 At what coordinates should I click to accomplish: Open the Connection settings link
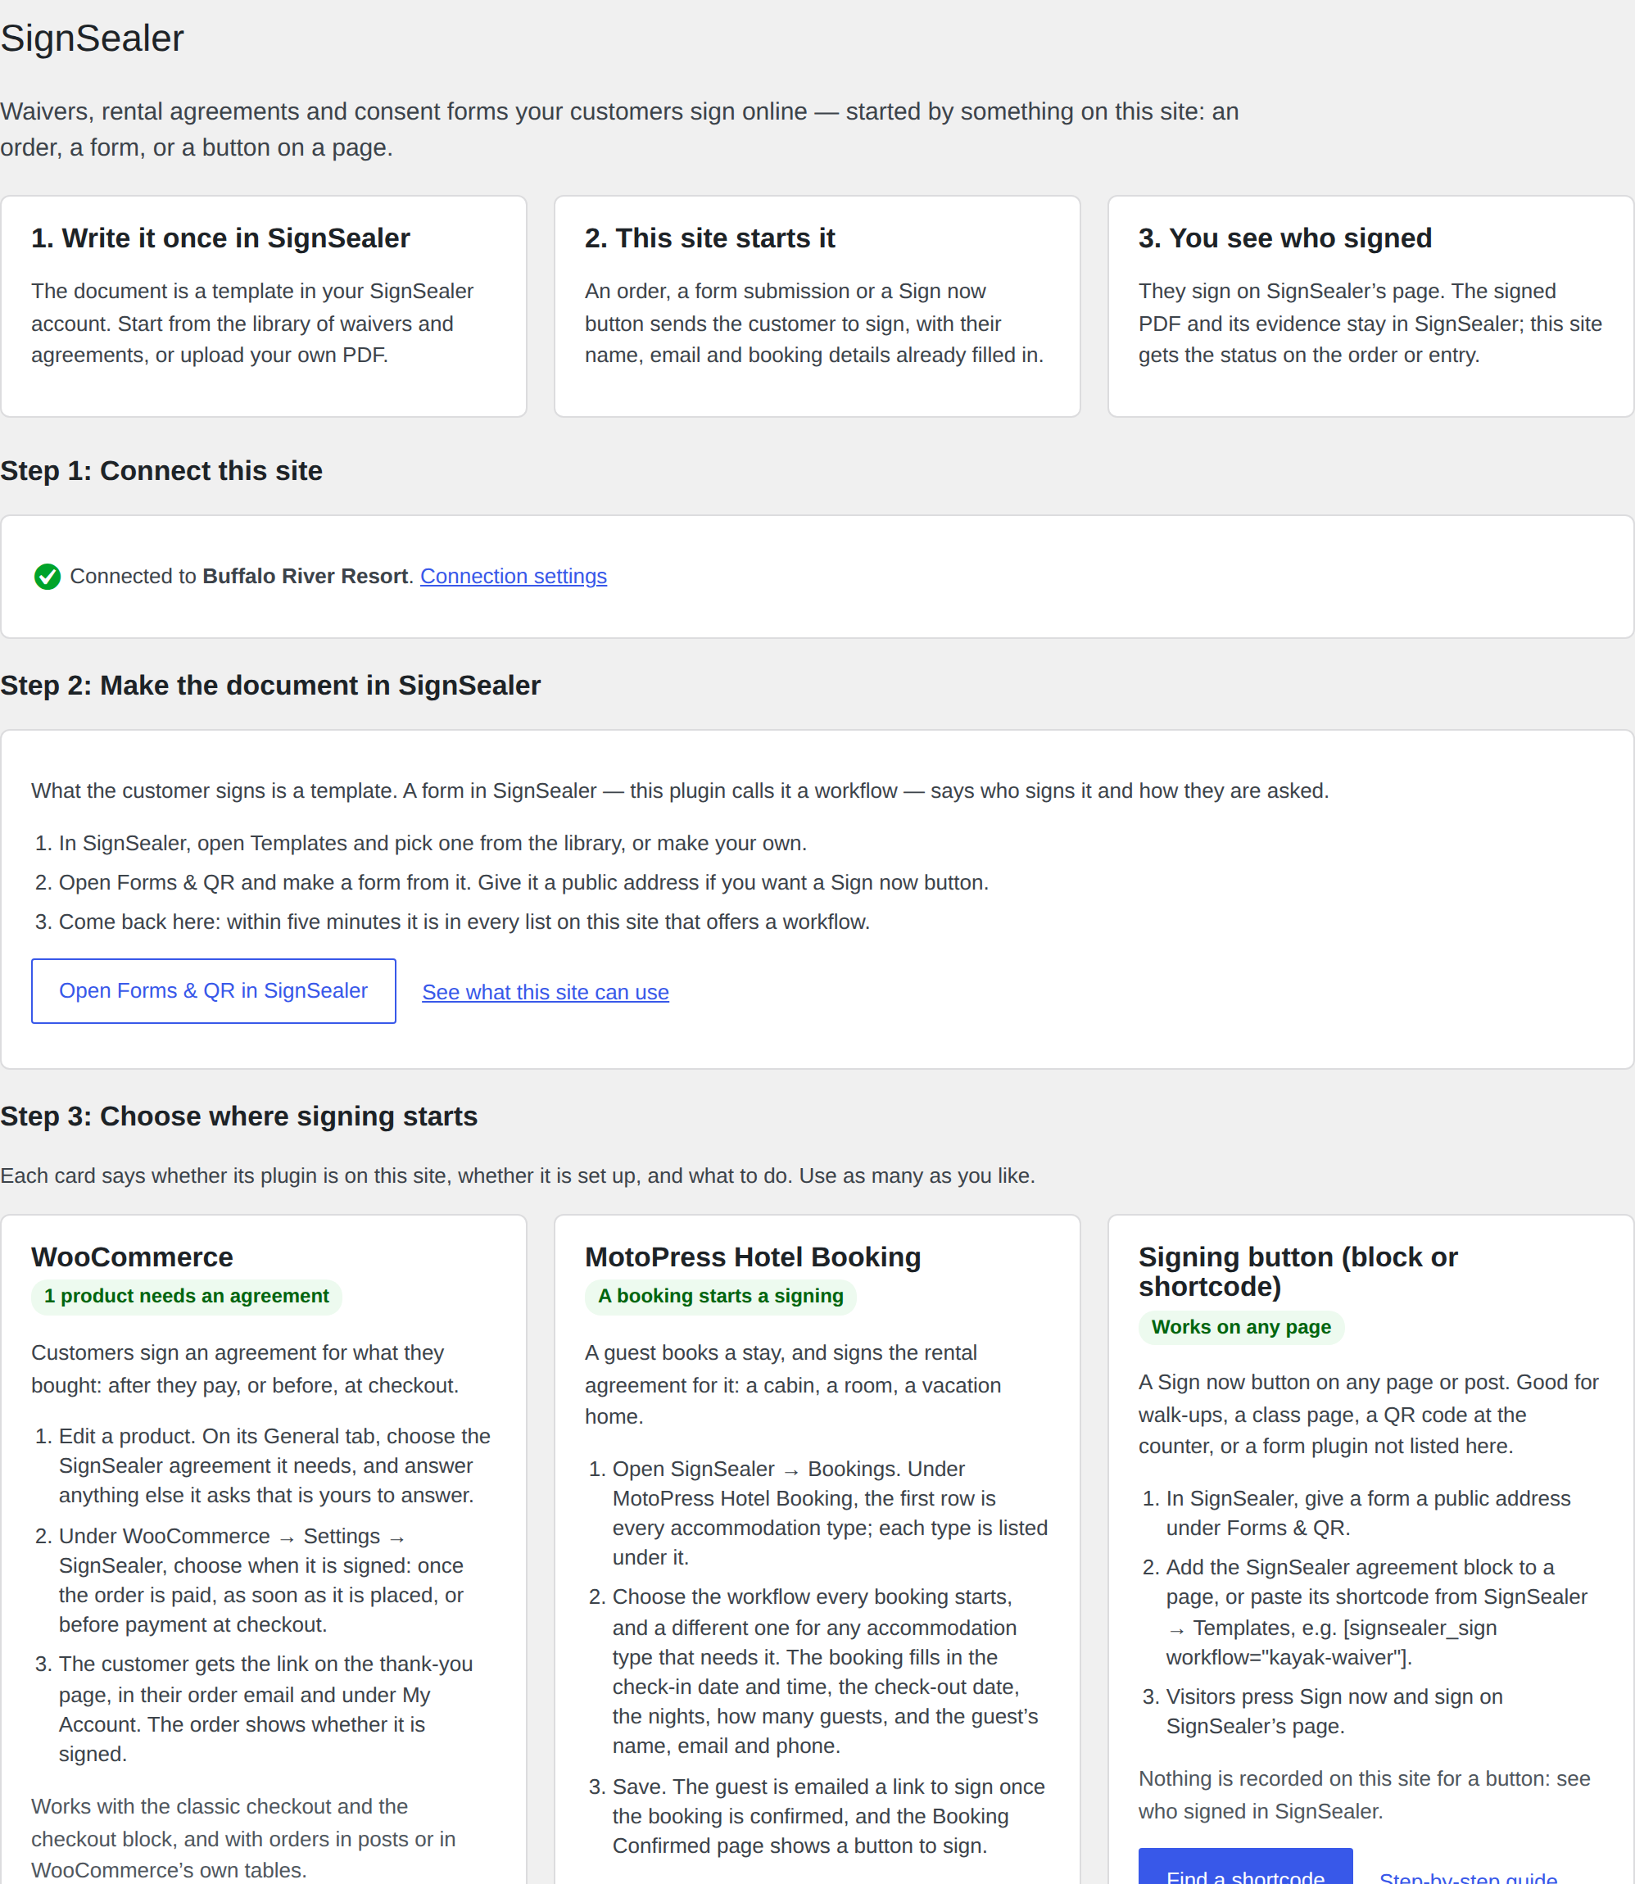pyautogui.click(x=513, y=577)
